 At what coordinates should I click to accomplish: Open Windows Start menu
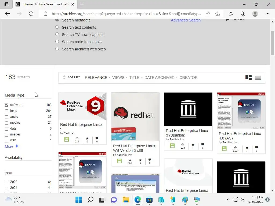[x=79, y=200]
